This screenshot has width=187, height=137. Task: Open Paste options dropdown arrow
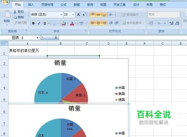7,25
